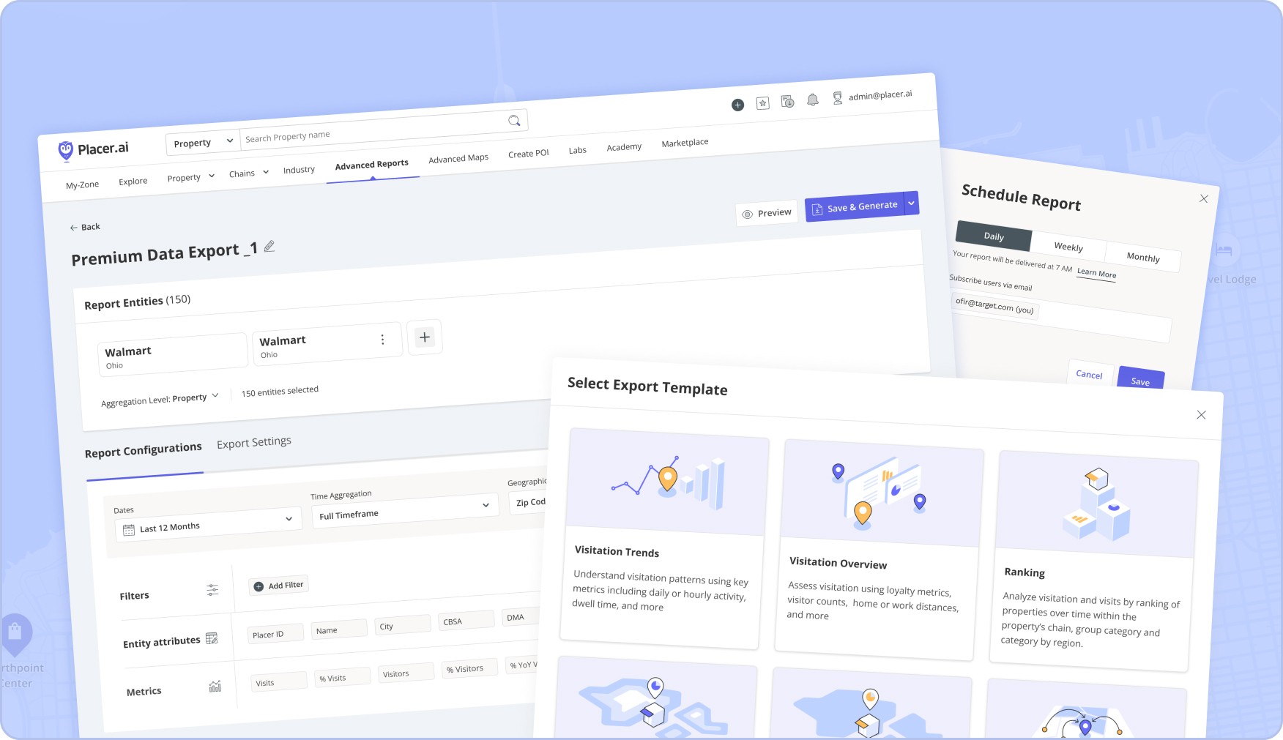The image size is (1283, 740).
Task: Toggle the Placer ID attribute chip
Action: pos(275,633)
